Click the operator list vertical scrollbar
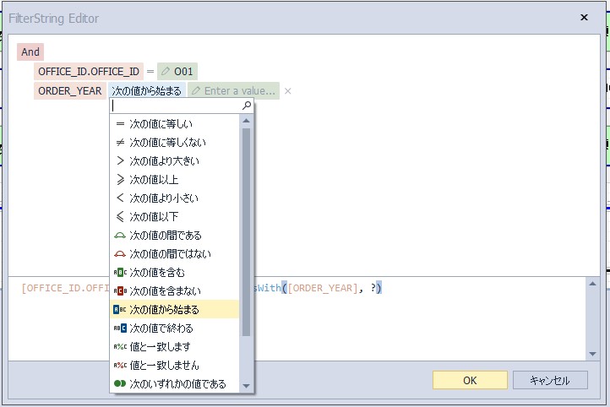The image size is (610, 407). 246,228
